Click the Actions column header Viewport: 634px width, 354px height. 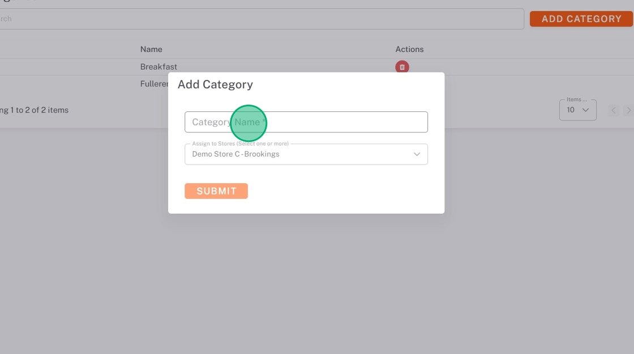409,49
